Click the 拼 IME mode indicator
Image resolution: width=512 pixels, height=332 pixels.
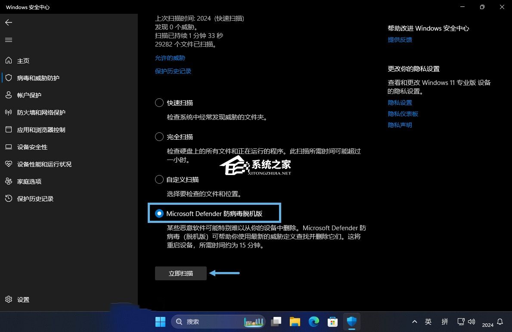coord(445,322)
